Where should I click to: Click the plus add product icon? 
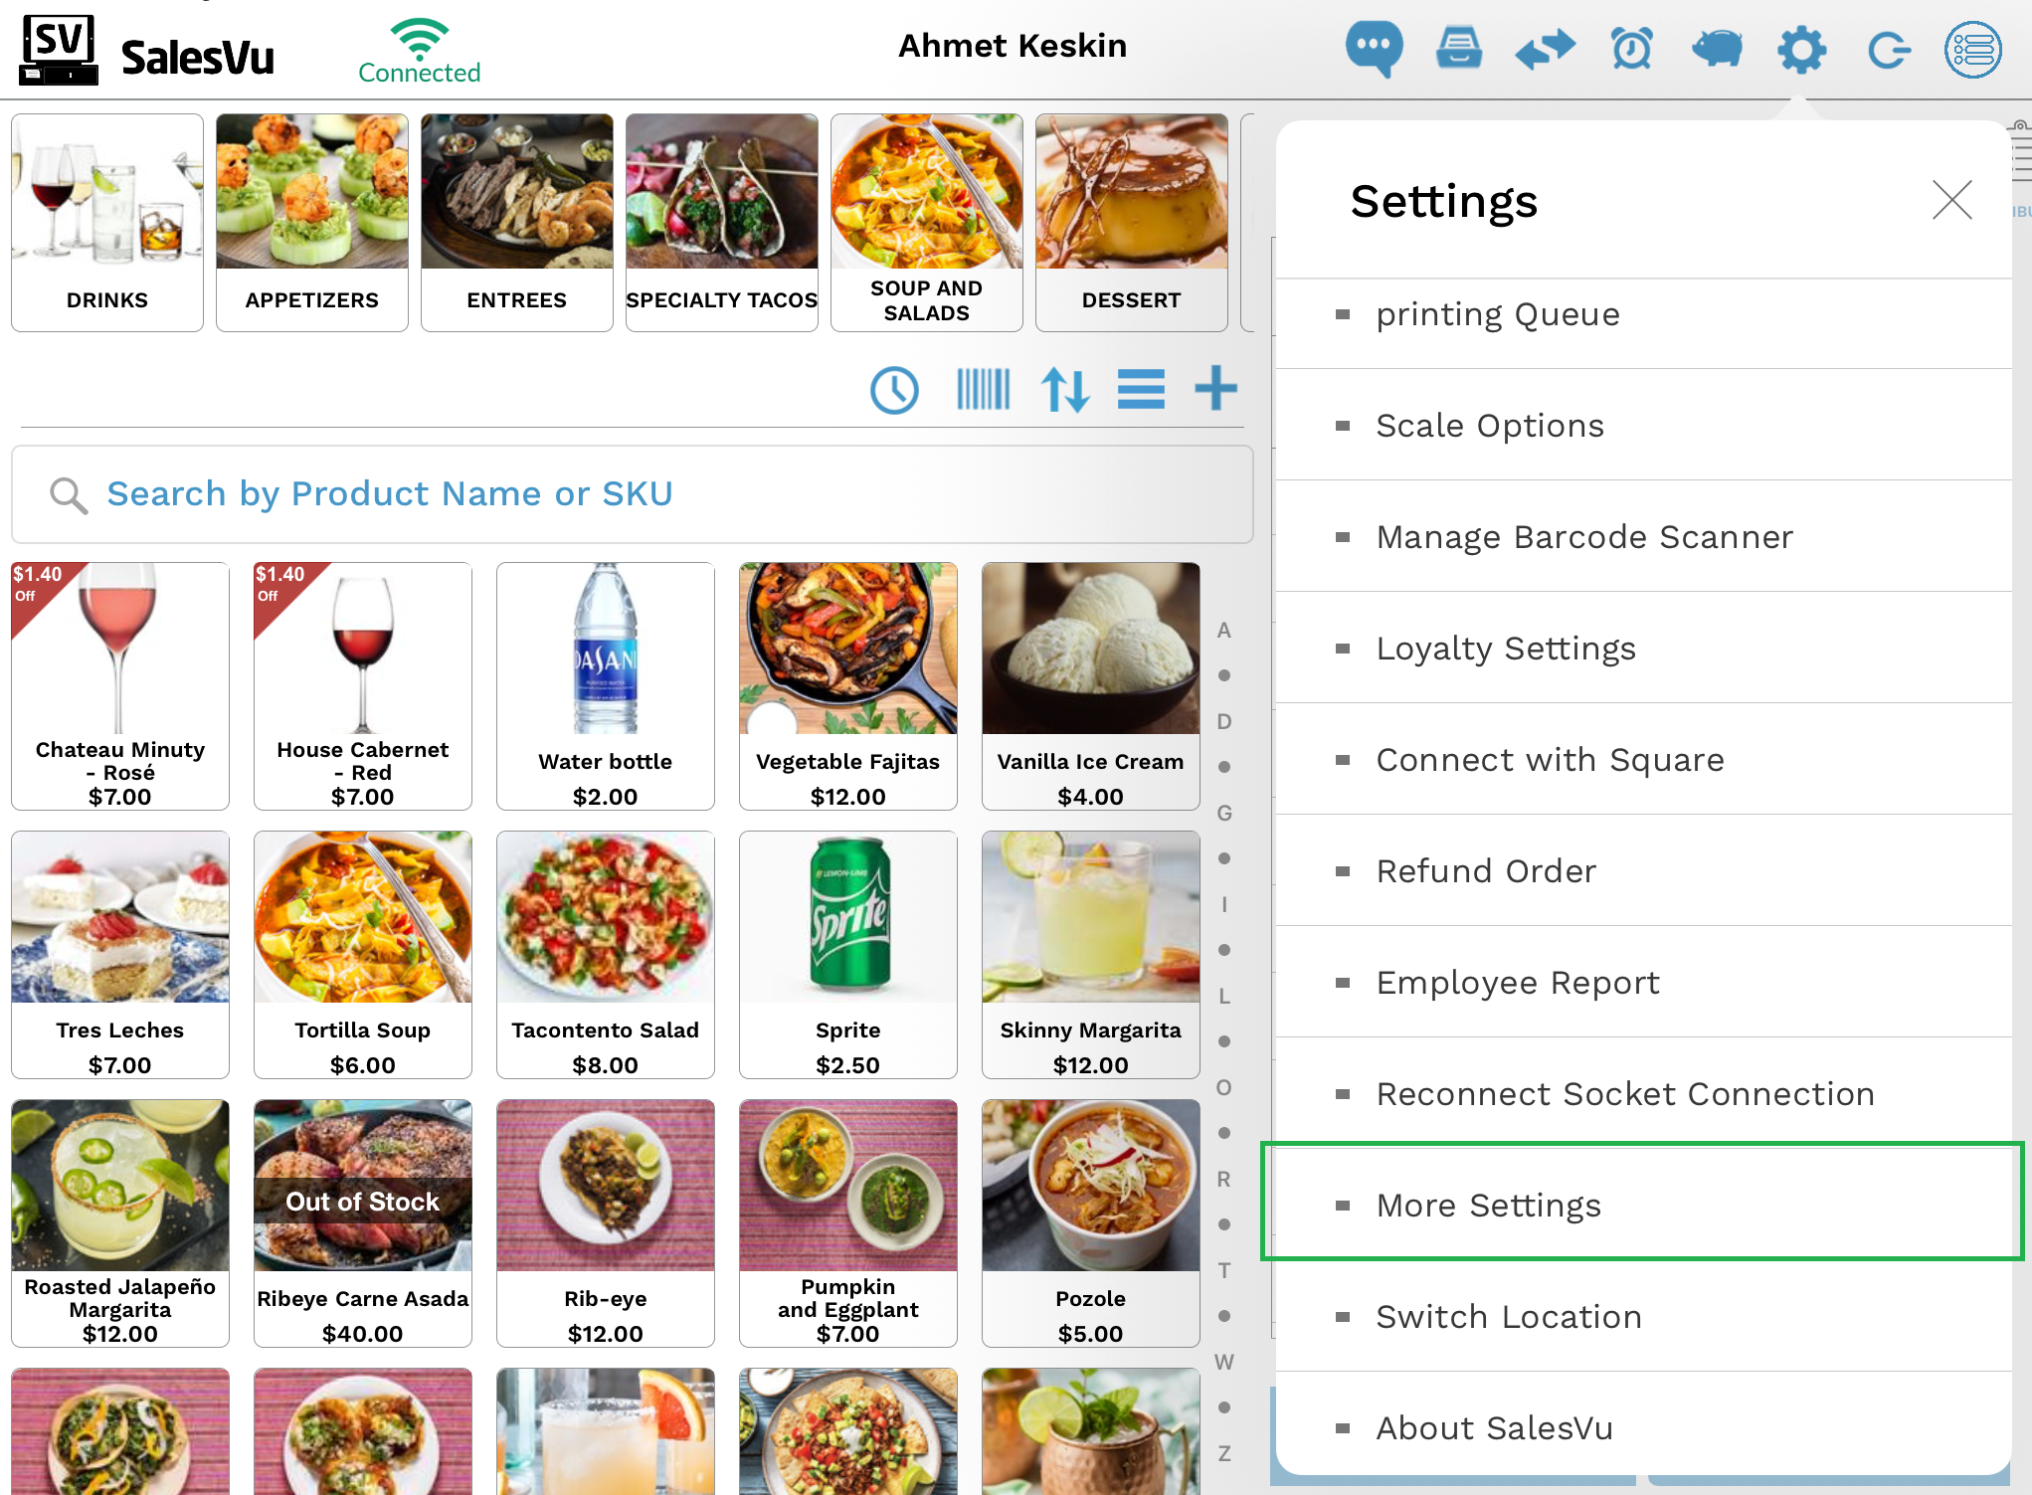click(1215, 388)
